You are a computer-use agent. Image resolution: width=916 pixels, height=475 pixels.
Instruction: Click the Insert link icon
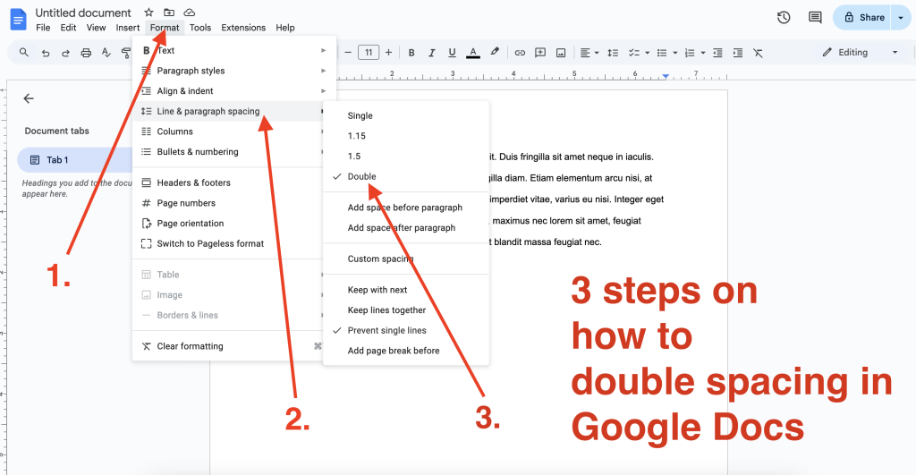point(519,53)
